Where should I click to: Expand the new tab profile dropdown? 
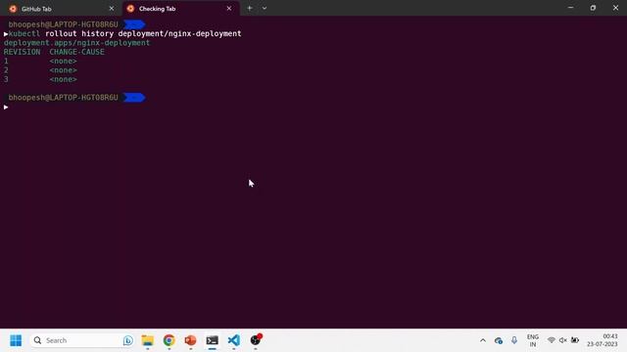click(265, 8)
